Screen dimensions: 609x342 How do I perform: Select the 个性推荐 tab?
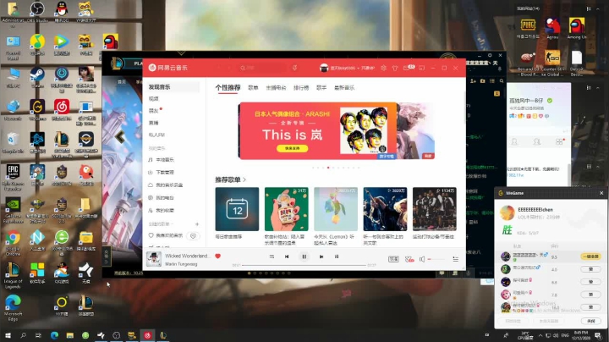pyautogui.click(x=228, y=88)
